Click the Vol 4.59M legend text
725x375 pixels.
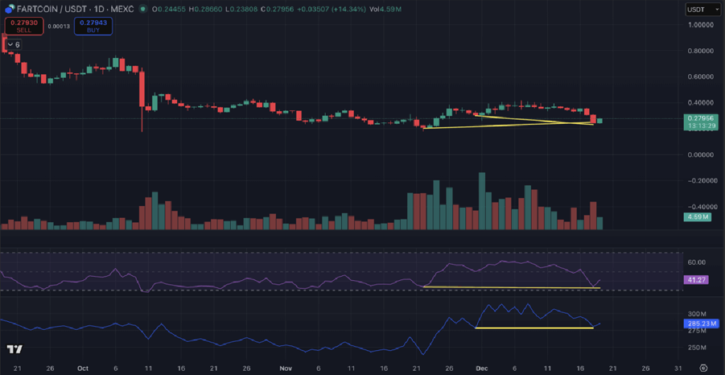pyautogui.click(x=384, y=9)
